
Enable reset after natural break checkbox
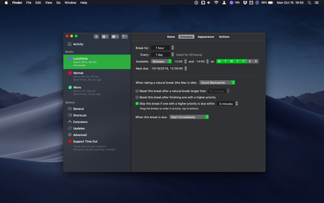coord(137,91)
